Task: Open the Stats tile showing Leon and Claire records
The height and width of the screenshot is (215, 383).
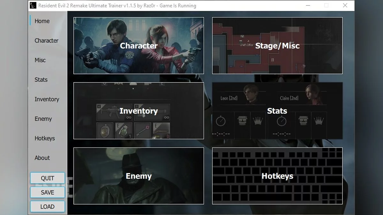Action: 277,111
